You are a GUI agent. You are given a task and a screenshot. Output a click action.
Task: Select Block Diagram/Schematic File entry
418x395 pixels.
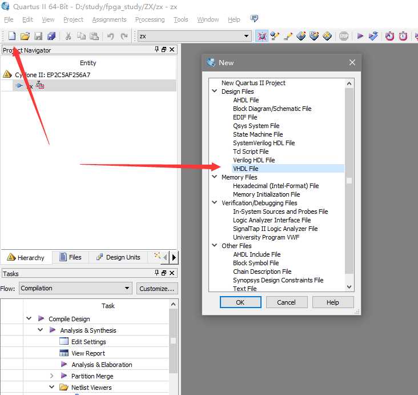pos(272,109)
